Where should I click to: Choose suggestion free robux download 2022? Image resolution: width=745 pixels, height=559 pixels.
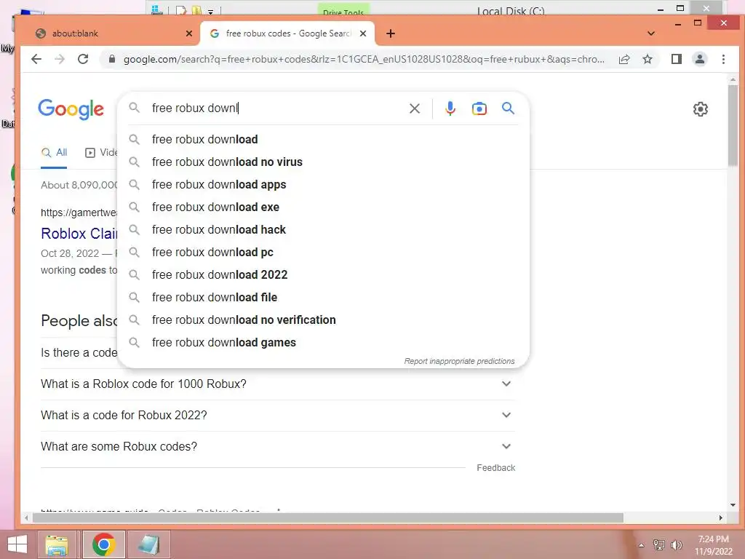tap(323, 274)
